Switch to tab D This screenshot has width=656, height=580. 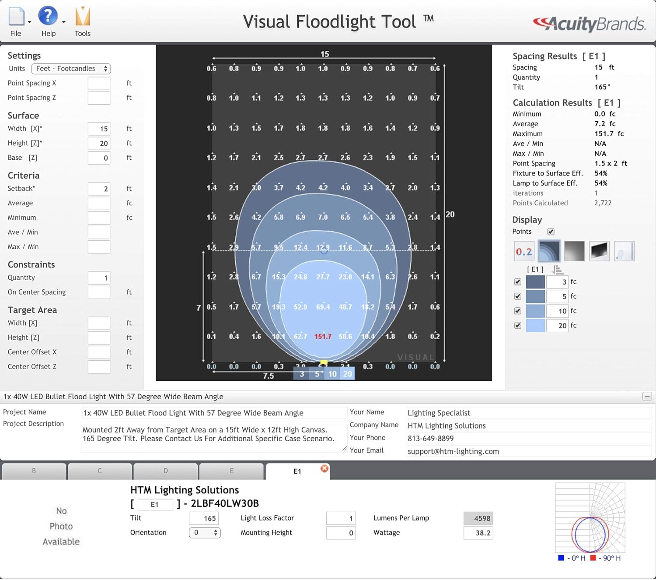pyautogui.click(x=166, y=471)
